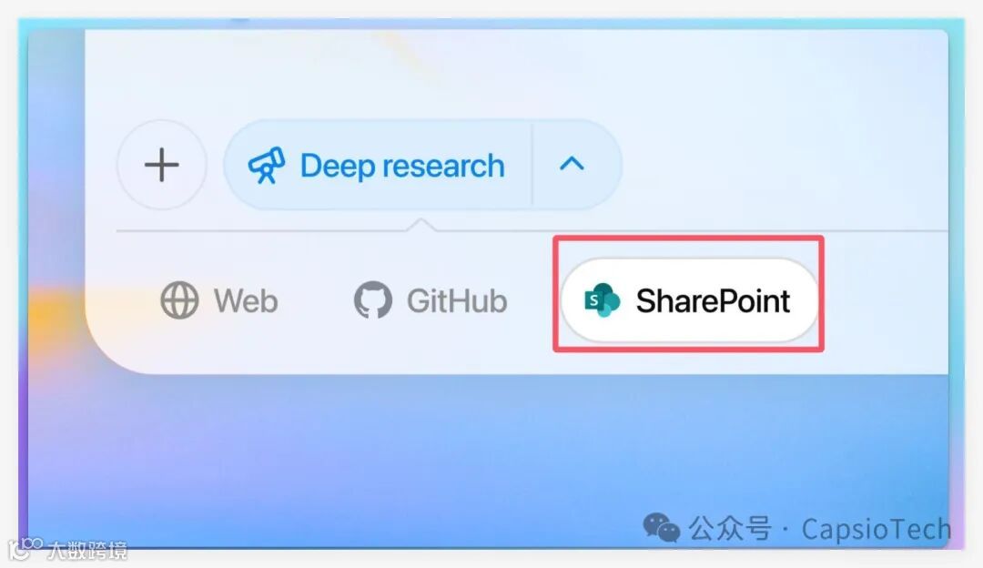Choose the Web source label
The height and width of the screenshot is (568, 983).
pyautogui.click(x=246, y=301)
